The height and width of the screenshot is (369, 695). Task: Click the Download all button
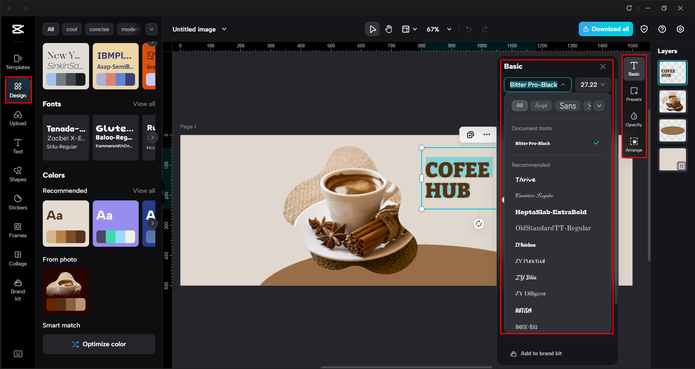pyautogui.click(x=606, y=29)
